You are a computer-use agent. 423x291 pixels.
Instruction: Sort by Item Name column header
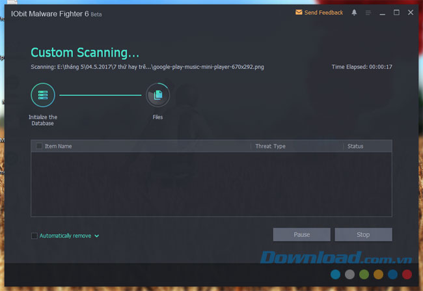(59, 146)
